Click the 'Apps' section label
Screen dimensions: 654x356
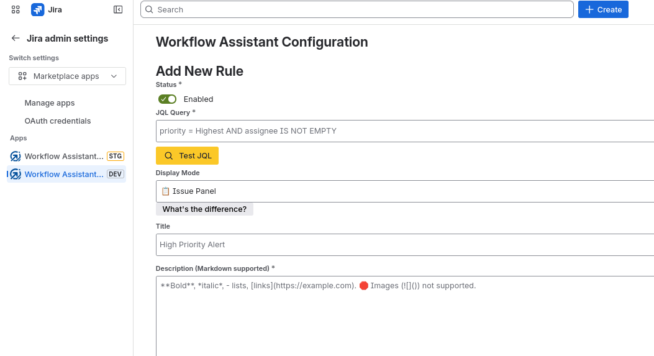19,138
